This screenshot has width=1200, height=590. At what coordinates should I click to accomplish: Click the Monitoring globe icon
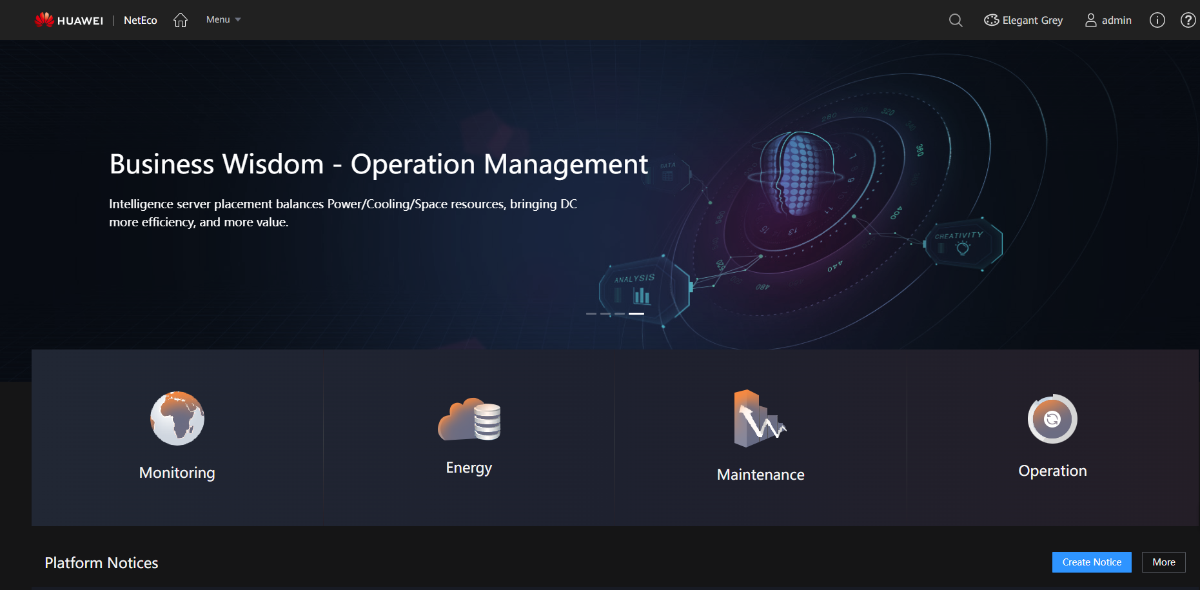(x=177, y=418)
